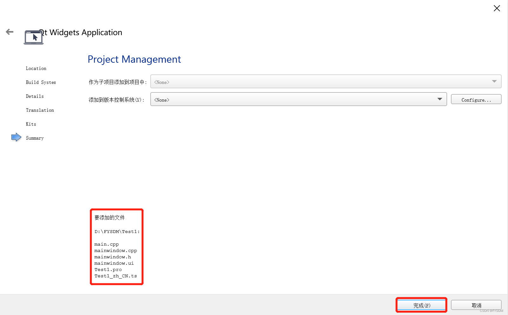Click the version control dropdown arrow
Screen dimensions: 508x315
click(x=440, y=99)
